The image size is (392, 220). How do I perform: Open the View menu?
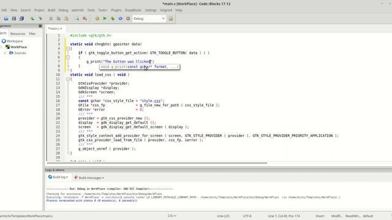pyautogui.click(x=13, y=10)
